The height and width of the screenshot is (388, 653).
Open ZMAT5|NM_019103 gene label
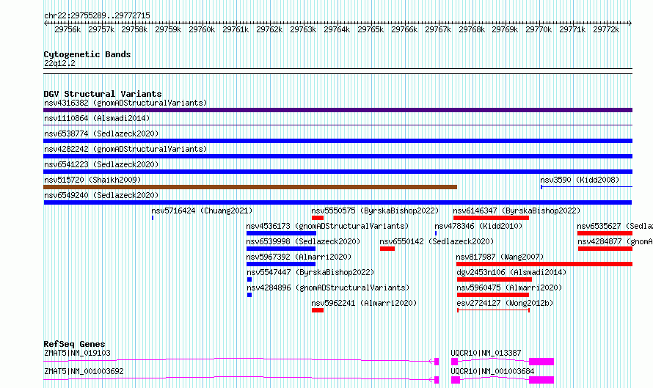[77, 353]
